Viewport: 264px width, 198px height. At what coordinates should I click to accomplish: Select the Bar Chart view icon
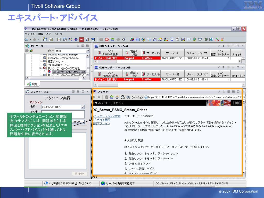[149, 39]
